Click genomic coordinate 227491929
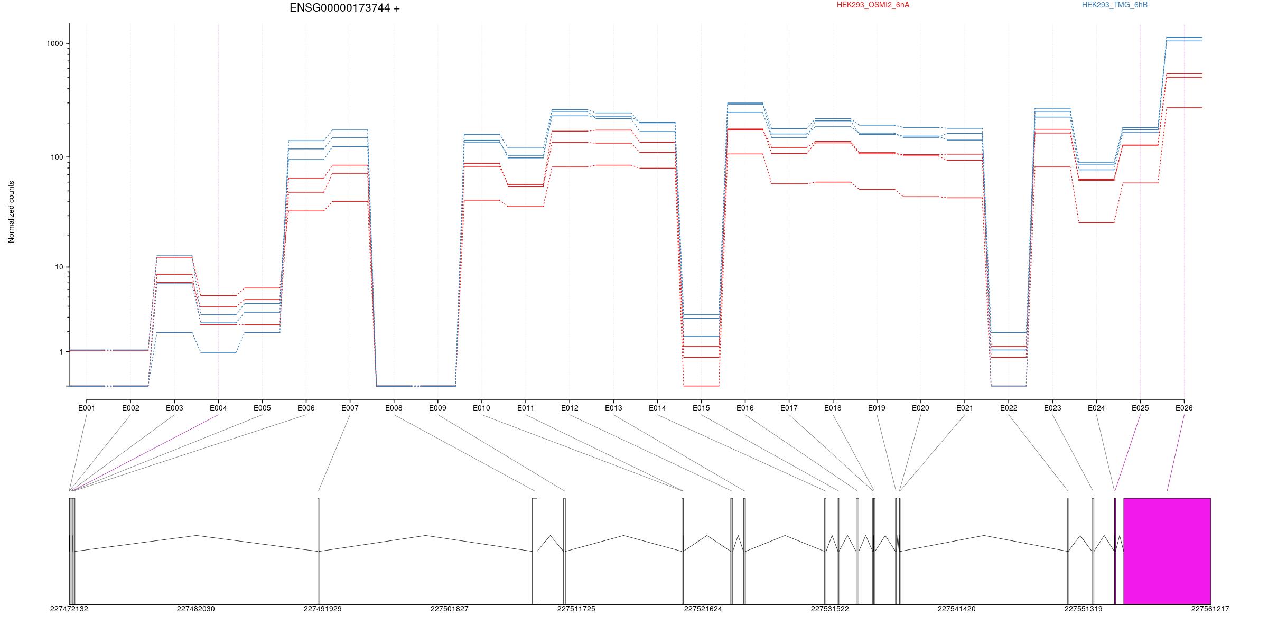 tap(323, 609)
